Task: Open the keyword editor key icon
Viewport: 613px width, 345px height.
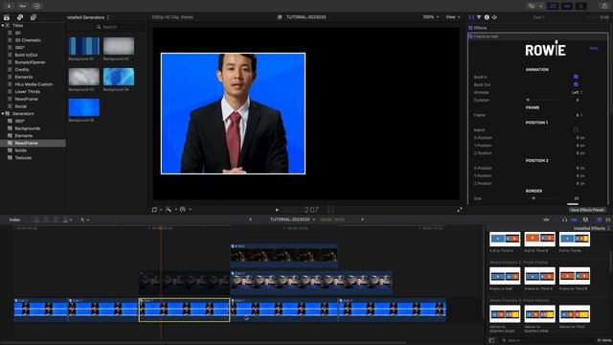Action: pyautogui.click(x=23, y=6)
